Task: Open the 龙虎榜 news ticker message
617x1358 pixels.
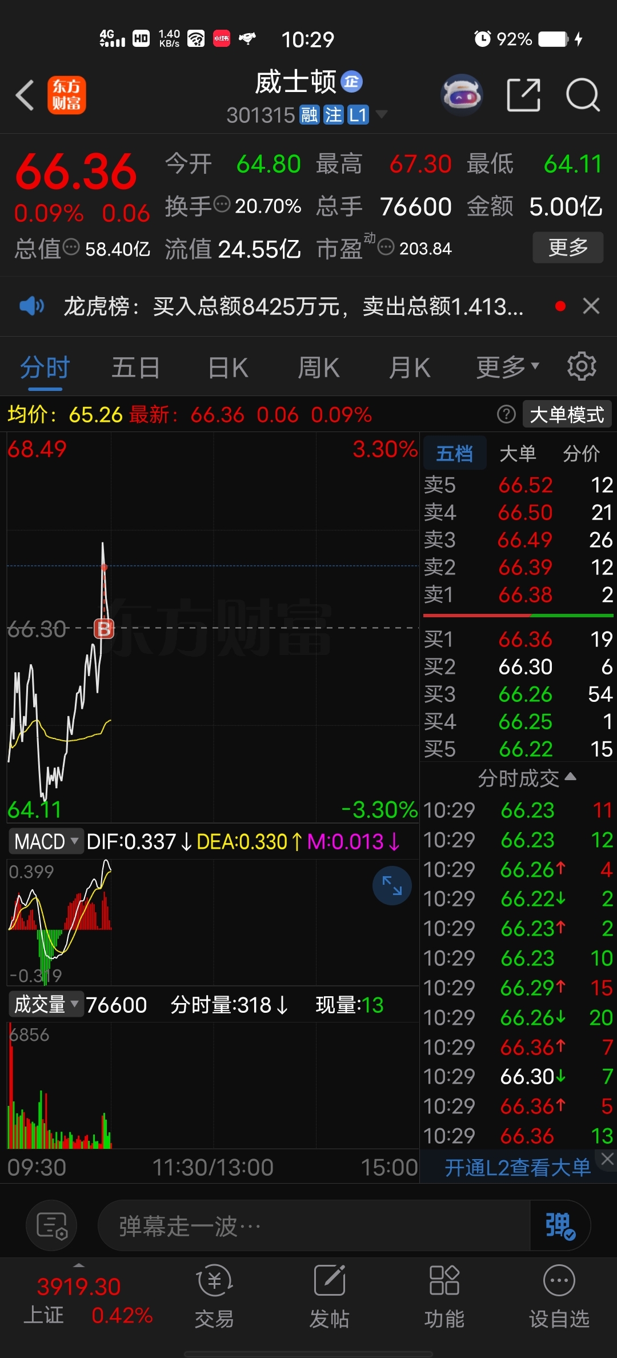Action: pyautogui.click(x=293, y=306)
